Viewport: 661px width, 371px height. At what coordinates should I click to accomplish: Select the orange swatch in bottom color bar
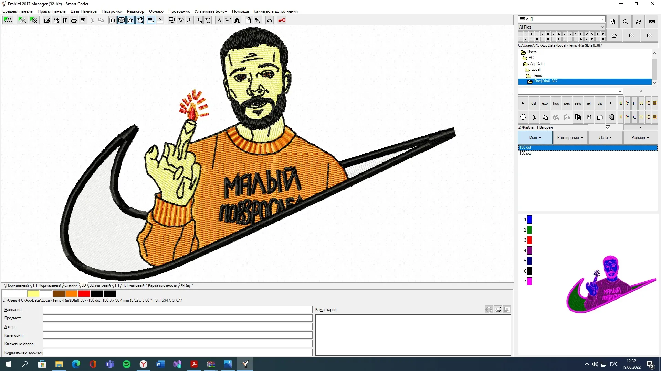click(71, 294)
